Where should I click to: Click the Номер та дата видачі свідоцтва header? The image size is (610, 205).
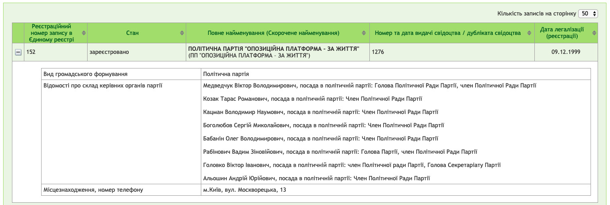(x=452, y=33)
